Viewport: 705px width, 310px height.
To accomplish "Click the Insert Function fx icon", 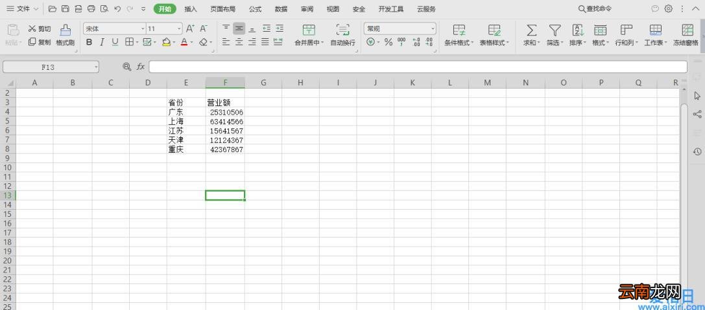I will (141, 67).
